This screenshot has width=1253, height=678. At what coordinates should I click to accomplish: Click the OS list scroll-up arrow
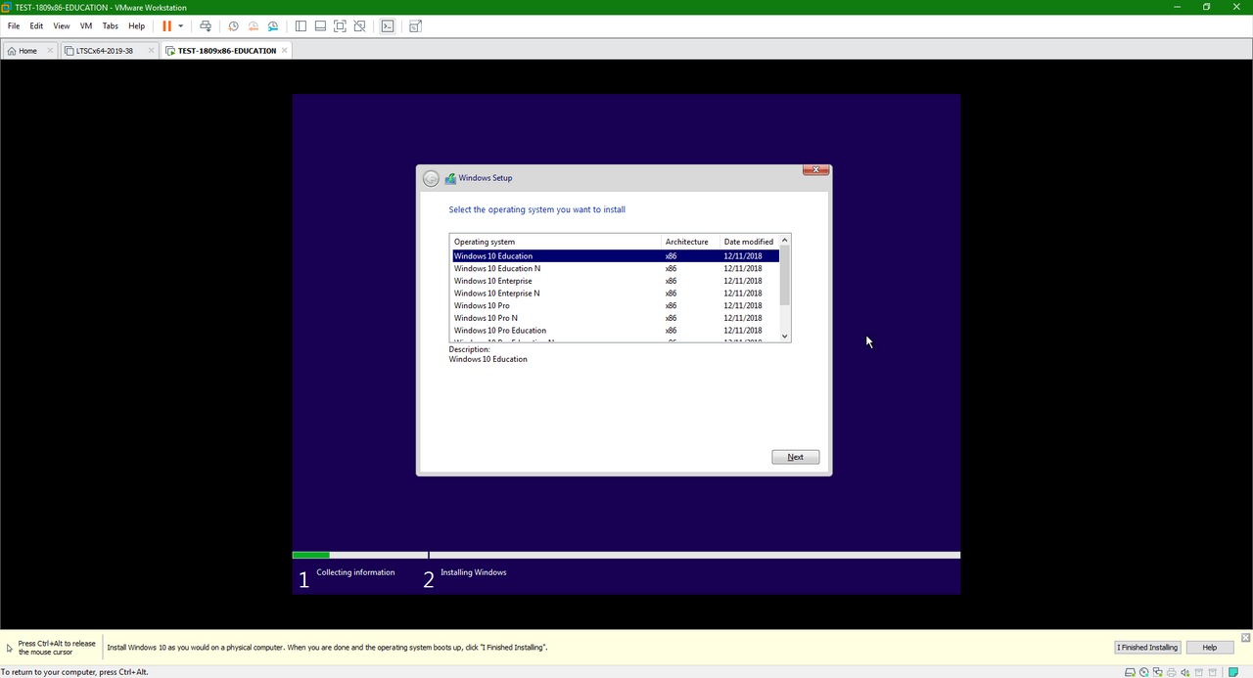(x=784, y=240)
